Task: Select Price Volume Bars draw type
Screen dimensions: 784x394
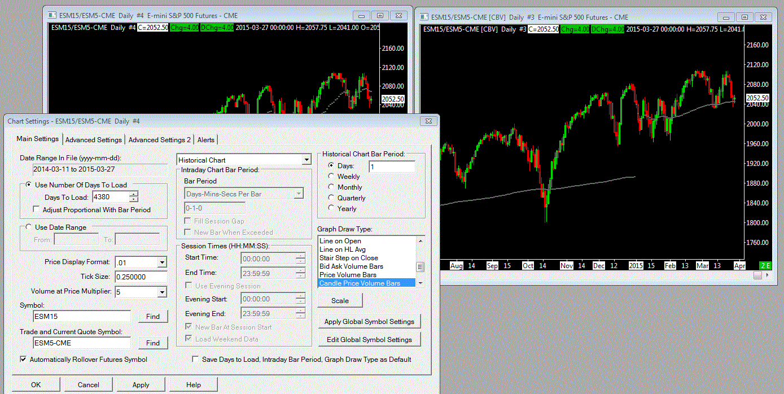Action: click(x=367, y=275)
